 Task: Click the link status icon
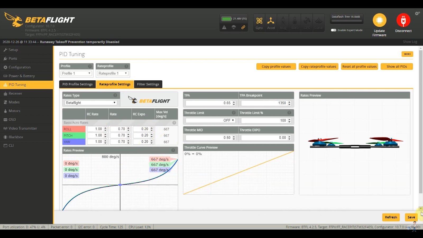coord(243,27)
